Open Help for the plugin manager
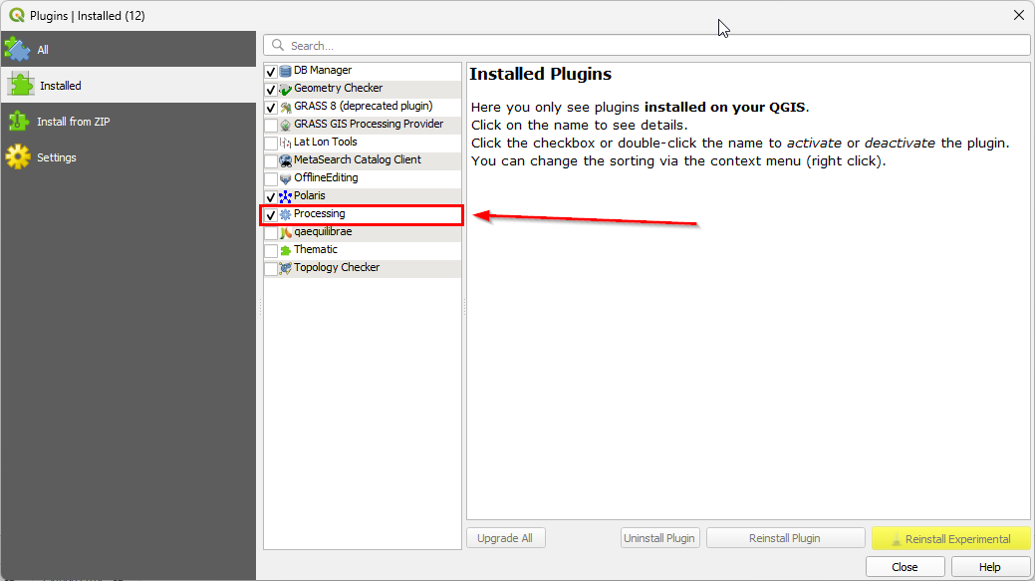 (x=989, y=567)
